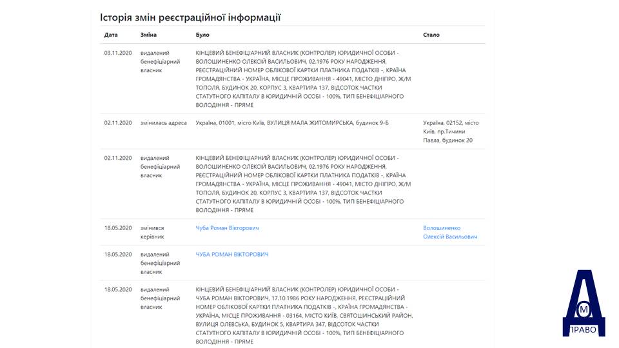Screen dimensions: 619x348
Task: Click the first 18.05.2020 date cell
Action: point(118,228)
